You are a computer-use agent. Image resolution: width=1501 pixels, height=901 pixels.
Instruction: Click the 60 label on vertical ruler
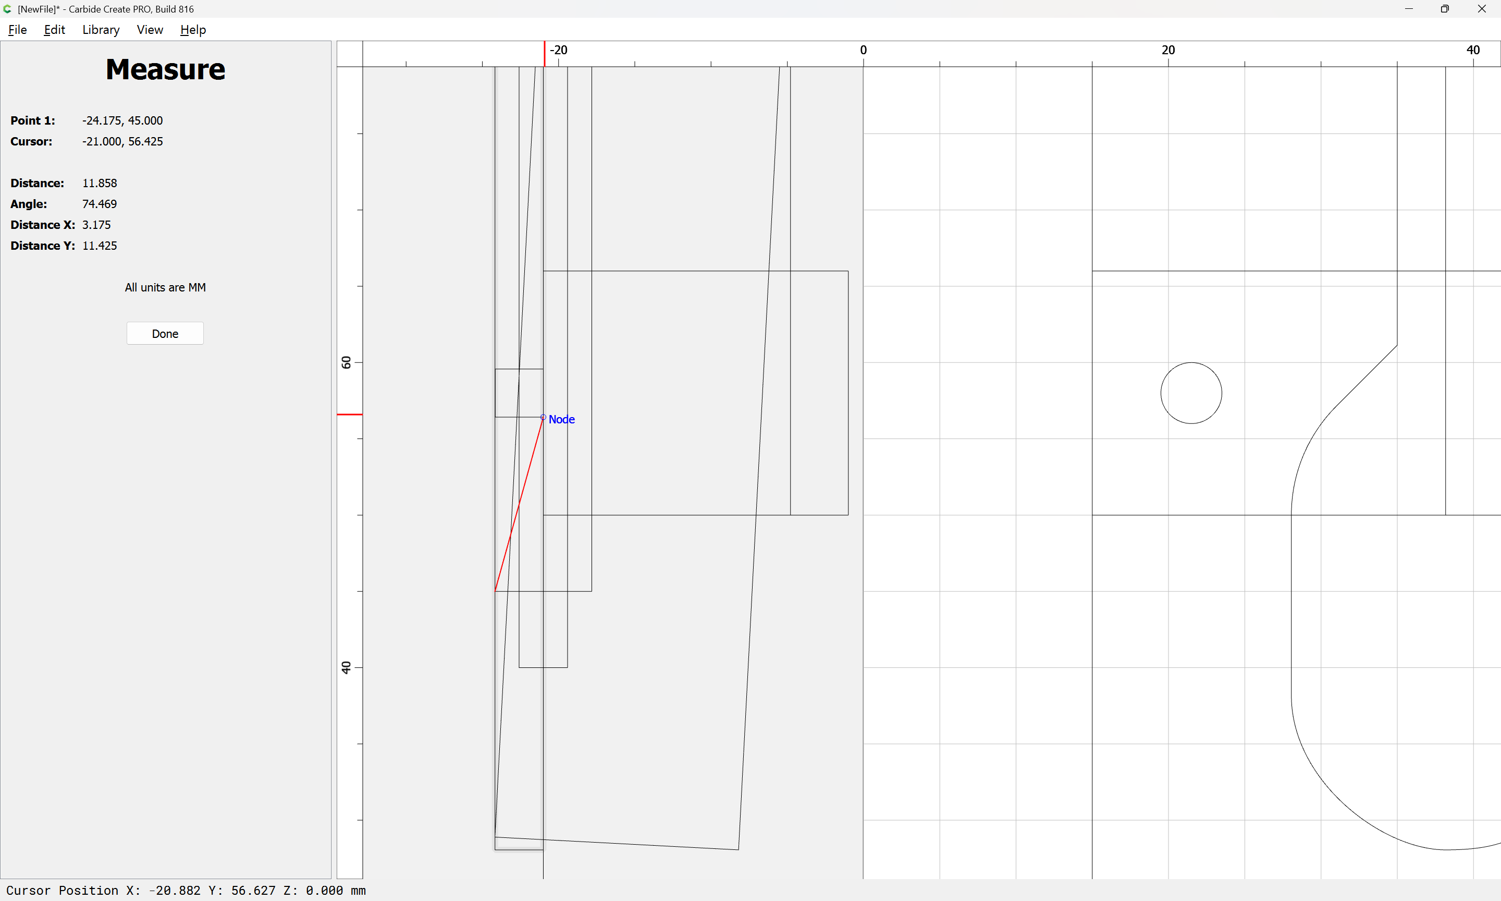tap(346, 362)
